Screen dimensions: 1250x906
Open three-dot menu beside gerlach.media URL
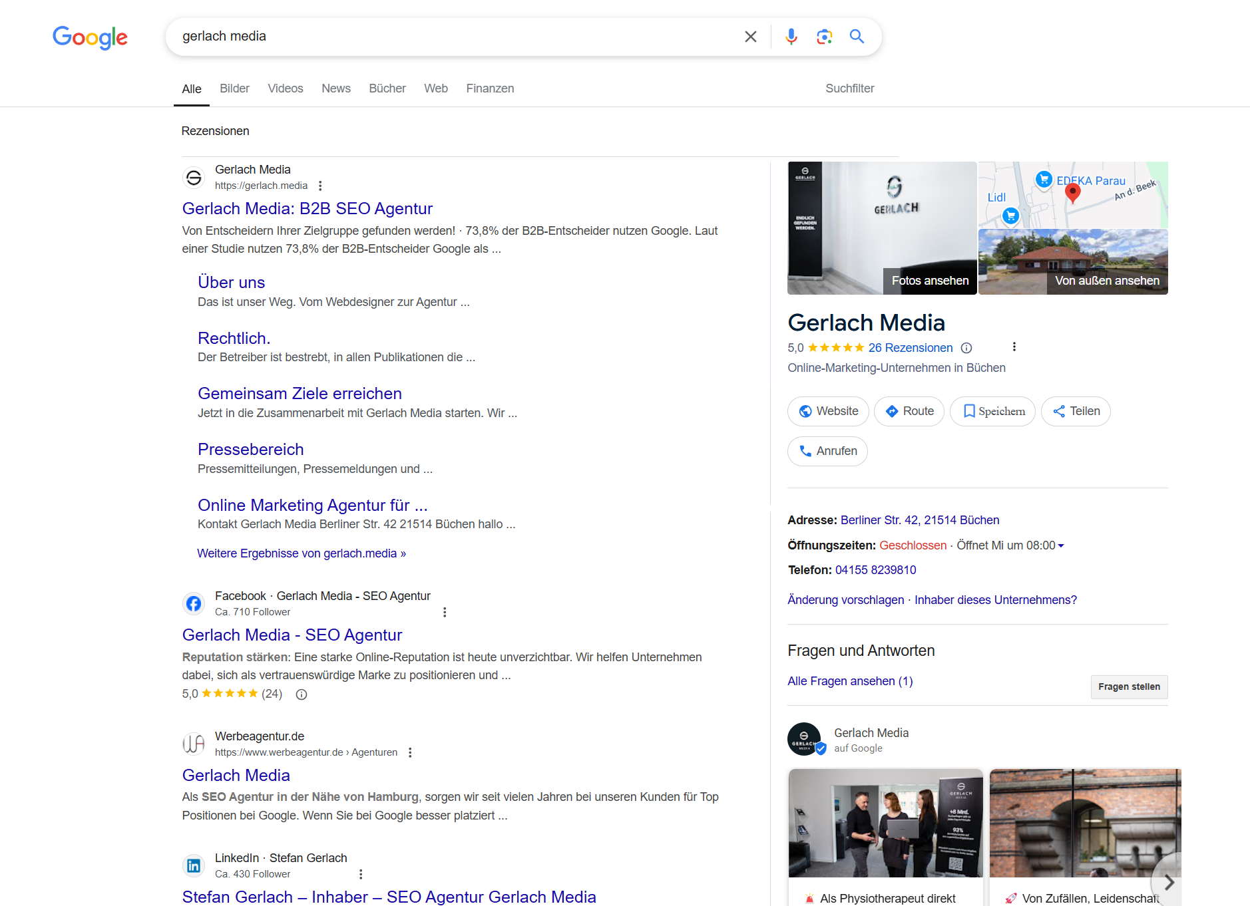(320, 186)
